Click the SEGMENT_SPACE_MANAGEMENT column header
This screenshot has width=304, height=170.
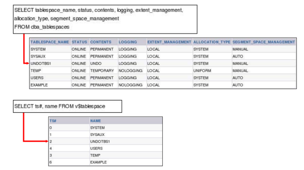point(263,42)
